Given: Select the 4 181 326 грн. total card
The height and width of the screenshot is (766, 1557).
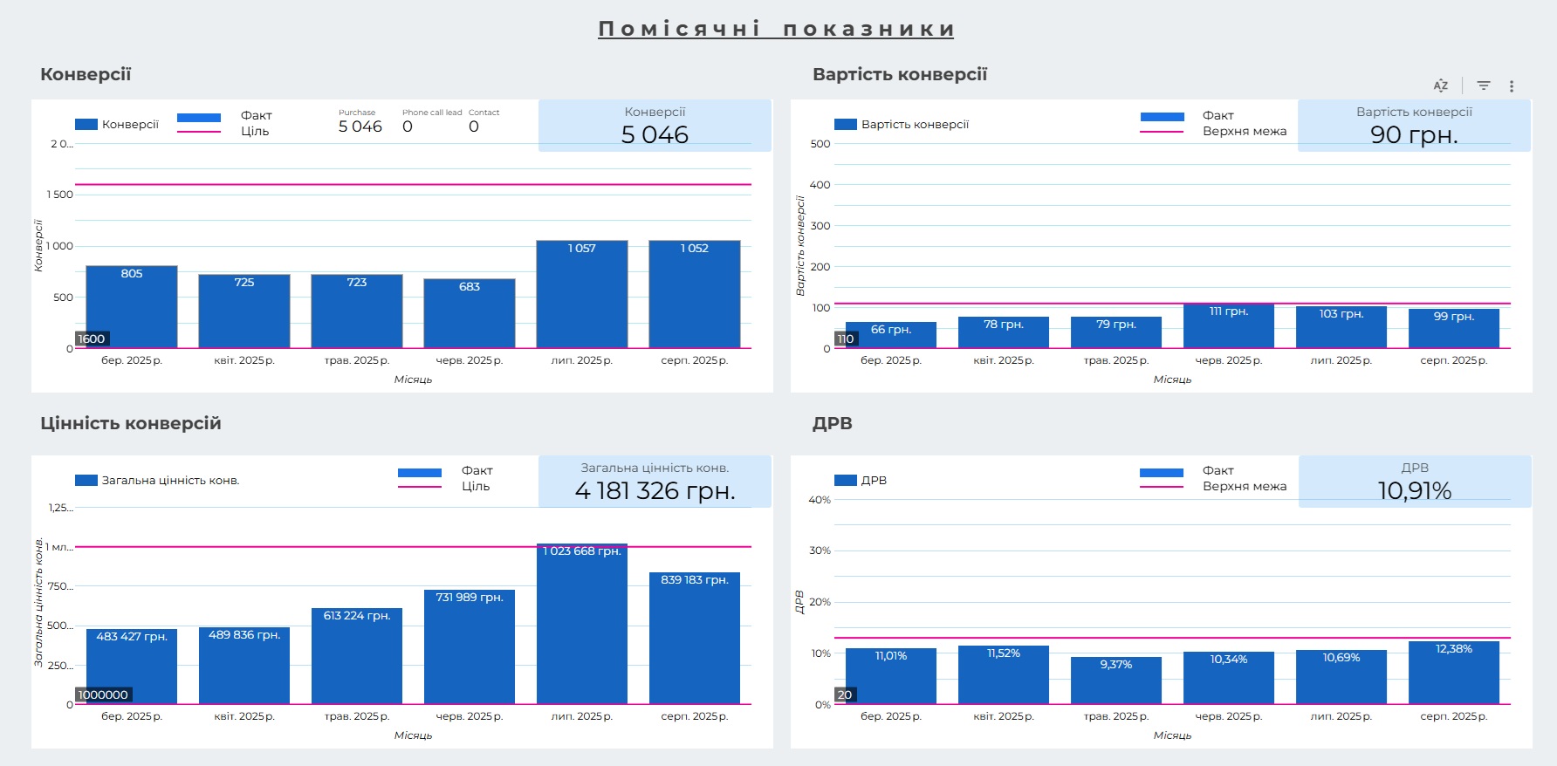Looking at the screenshot, I should [655, 482].
